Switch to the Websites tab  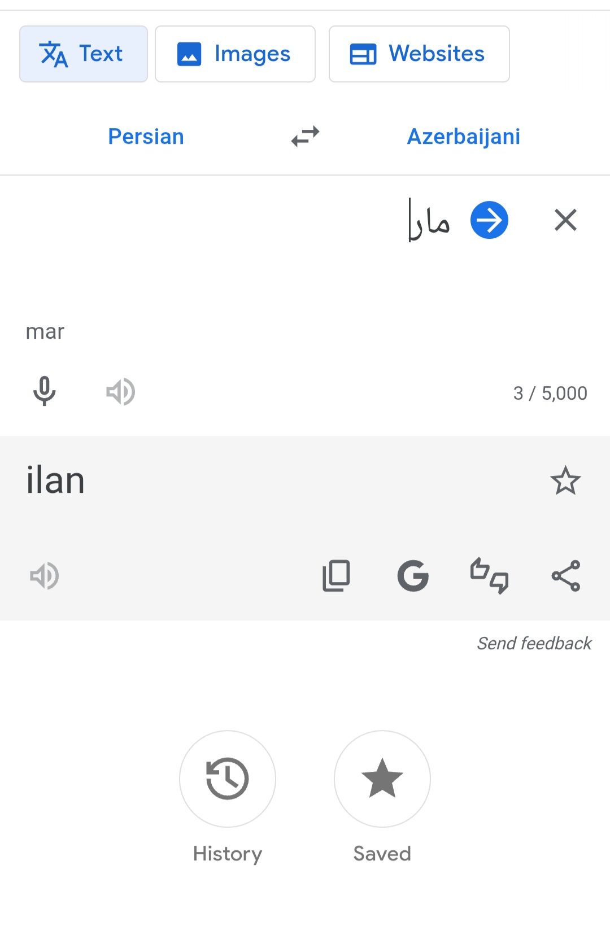point(419,54)
